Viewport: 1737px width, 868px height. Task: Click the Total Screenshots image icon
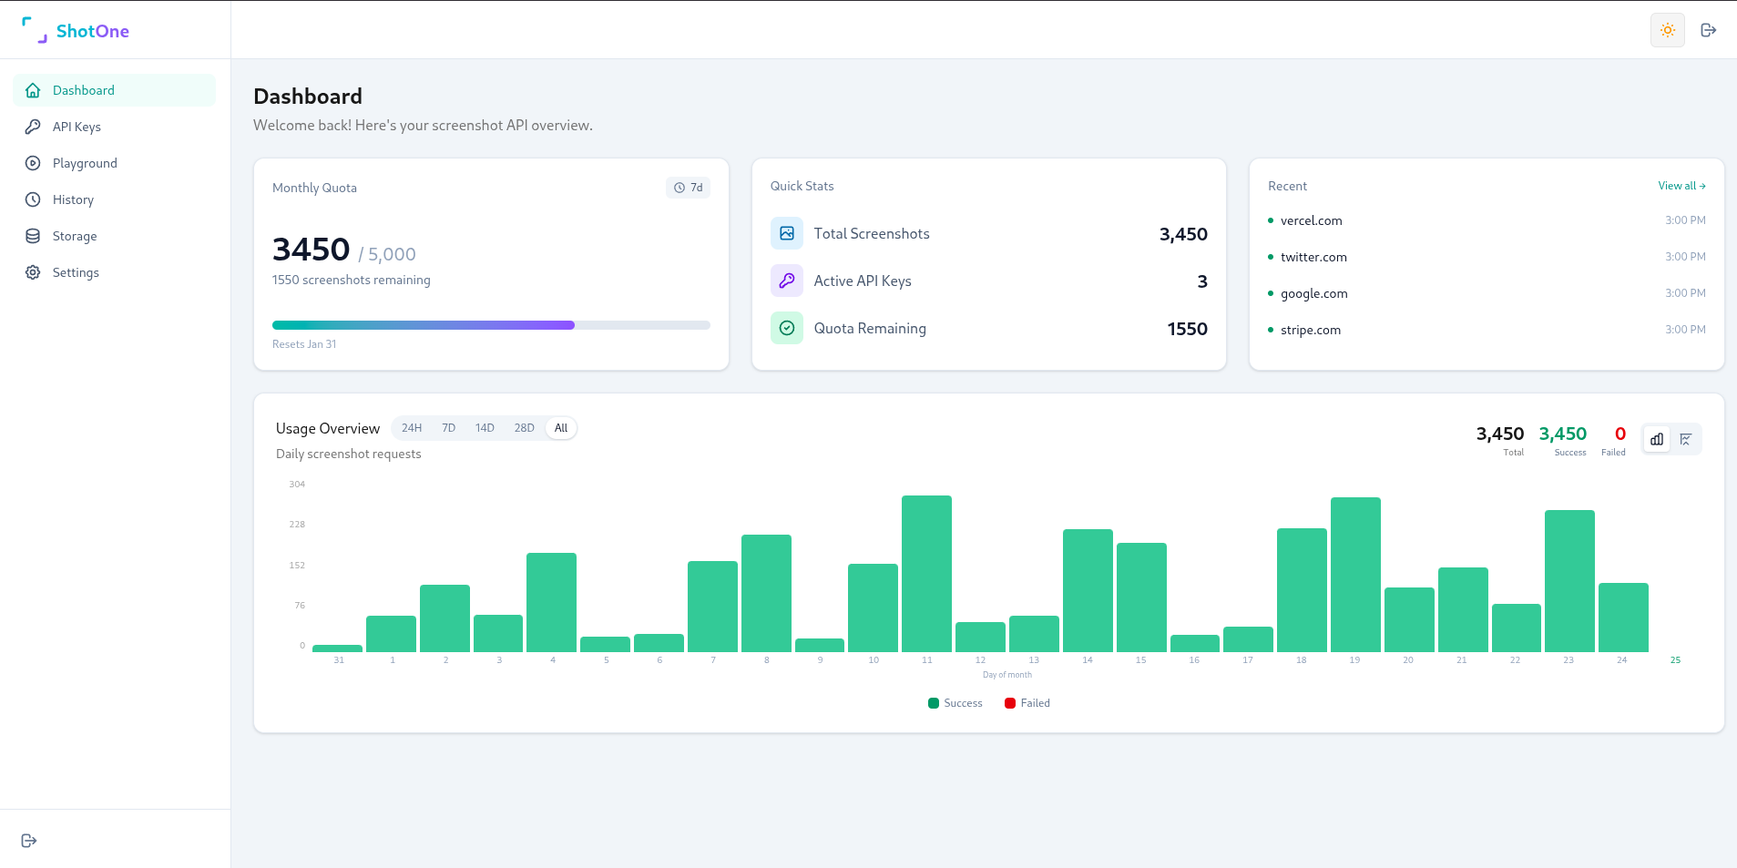click(x=786, y=233)
